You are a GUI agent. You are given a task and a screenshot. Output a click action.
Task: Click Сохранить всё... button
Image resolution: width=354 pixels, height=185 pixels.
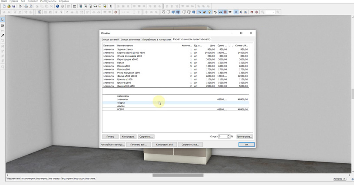[190, 144]
